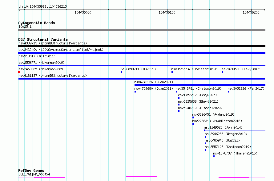The width and height of the screenshot is (274, 181).
Task: Select the blue nsv6099711 variant marker
Action: (121, 72)
